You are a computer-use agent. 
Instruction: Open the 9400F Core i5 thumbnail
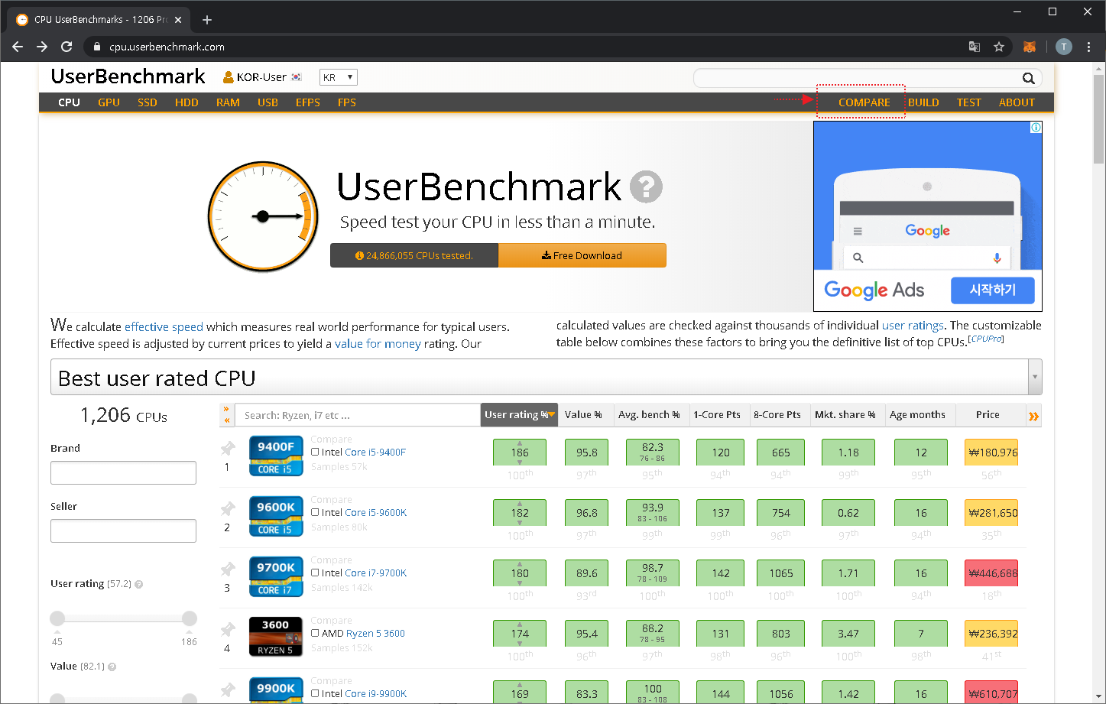click(x=276, y=456)
